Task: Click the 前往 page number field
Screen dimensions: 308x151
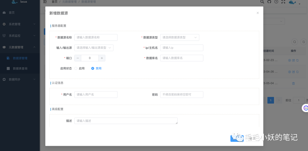Action: pos(299,100)
